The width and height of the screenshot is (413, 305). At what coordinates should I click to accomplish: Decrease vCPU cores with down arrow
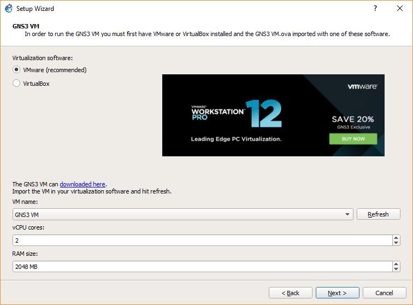coord(396,243)
